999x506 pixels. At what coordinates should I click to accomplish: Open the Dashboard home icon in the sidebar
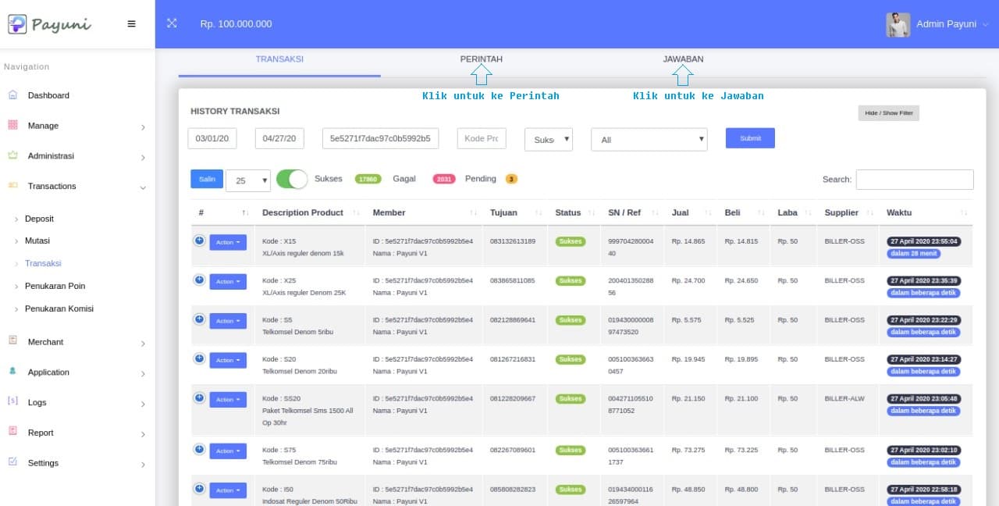[x=12, y=95]
